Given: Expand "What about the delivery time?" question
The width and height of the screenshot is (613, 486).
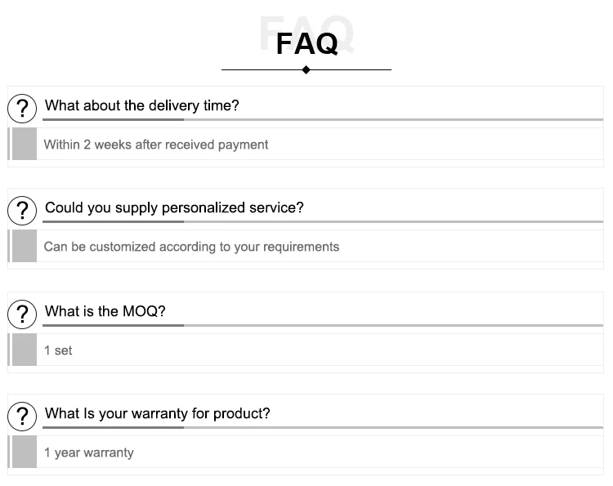Looking at the screenshot, I should coord(141,105).
